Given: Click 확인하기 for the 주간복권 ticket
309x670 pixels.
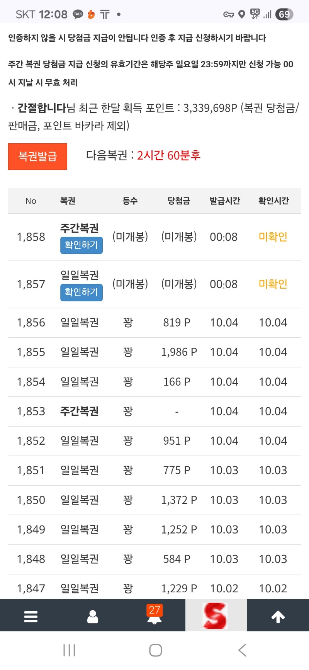Looking at the screenshot, I should pyautogui.click(x=81, y=245).
